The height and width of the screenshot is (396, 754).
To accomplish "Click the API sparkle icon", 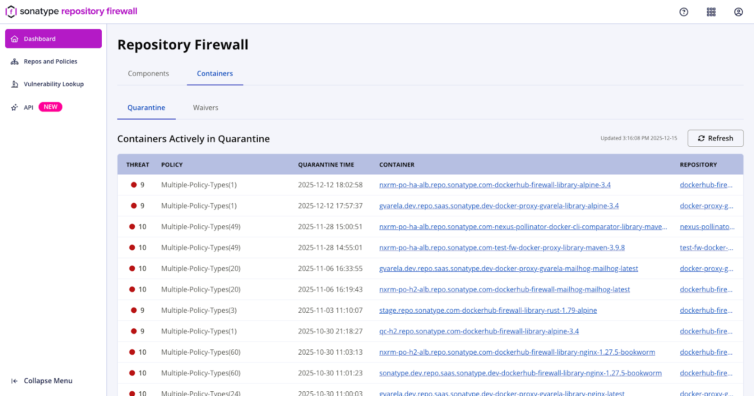I will (15, 107).
